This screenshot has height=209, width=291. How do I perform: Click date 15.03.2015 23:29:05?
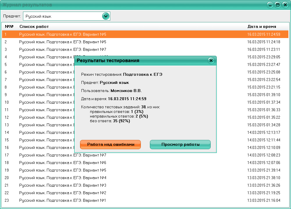coord(264,57)
